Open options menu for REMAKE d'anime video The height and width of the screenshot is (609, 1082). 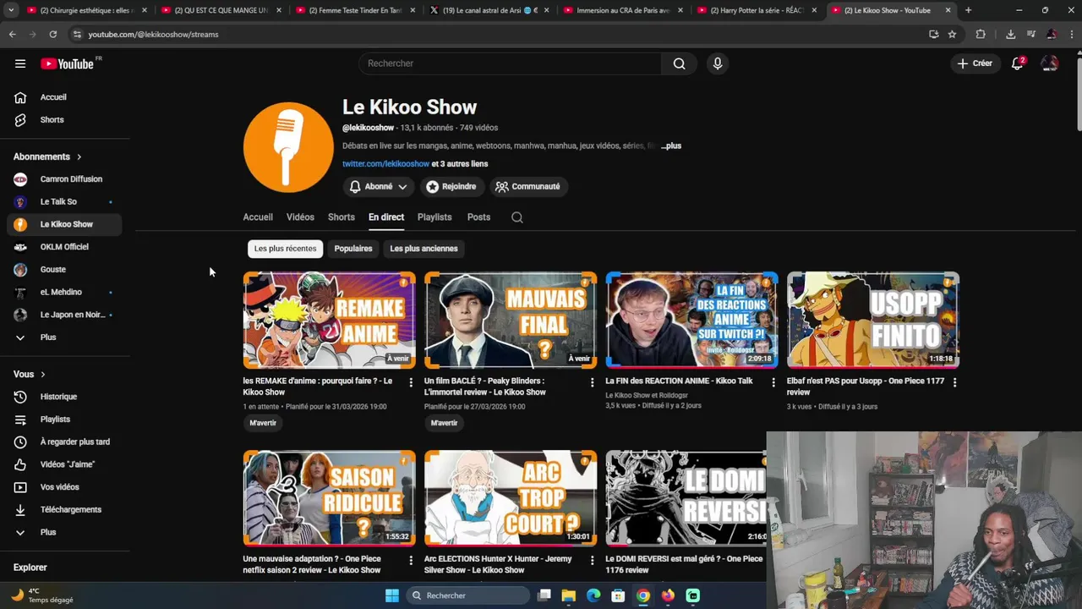(x=411, y=382)
